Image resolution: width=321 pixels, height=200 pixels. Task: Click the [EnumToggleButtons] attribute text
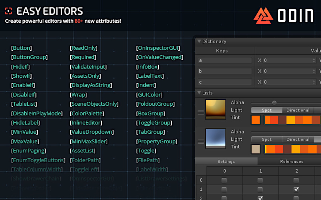point(38,160)
